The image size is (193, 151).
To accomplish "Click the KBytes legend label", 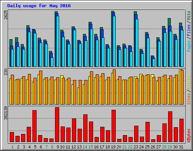I will pos(189,136).
